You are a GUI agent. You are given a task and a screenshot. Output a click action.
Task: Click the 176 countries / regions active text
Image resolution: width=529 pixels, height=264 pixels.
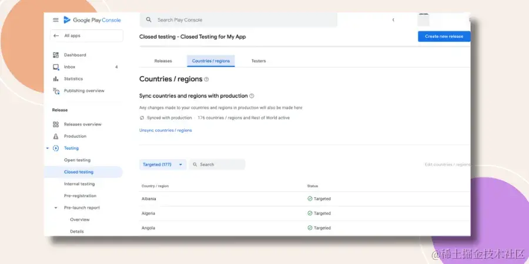(x=243, y=118)
